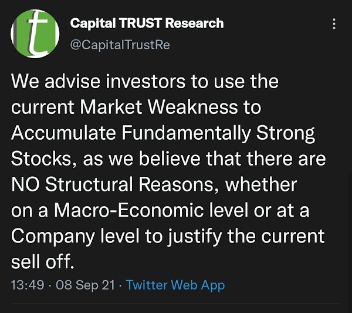Click the word TRUST in the account name
The image size is (352, 313).
[x=140, y=23]
